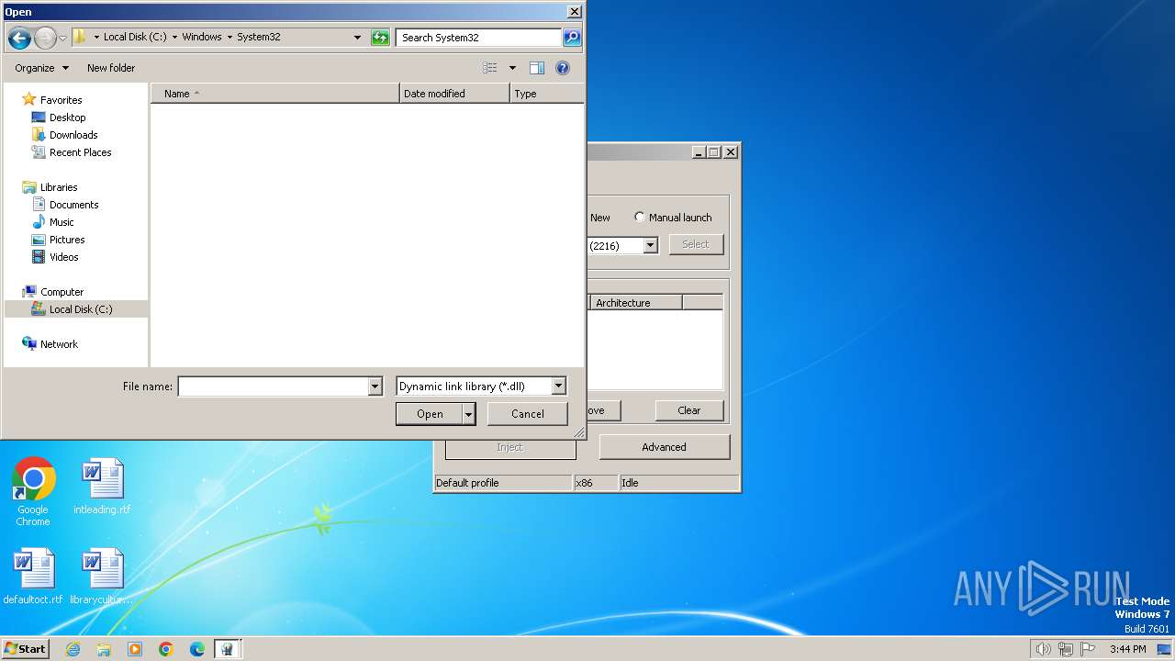Click the File name input box
1175x661 pixels.
273,387
